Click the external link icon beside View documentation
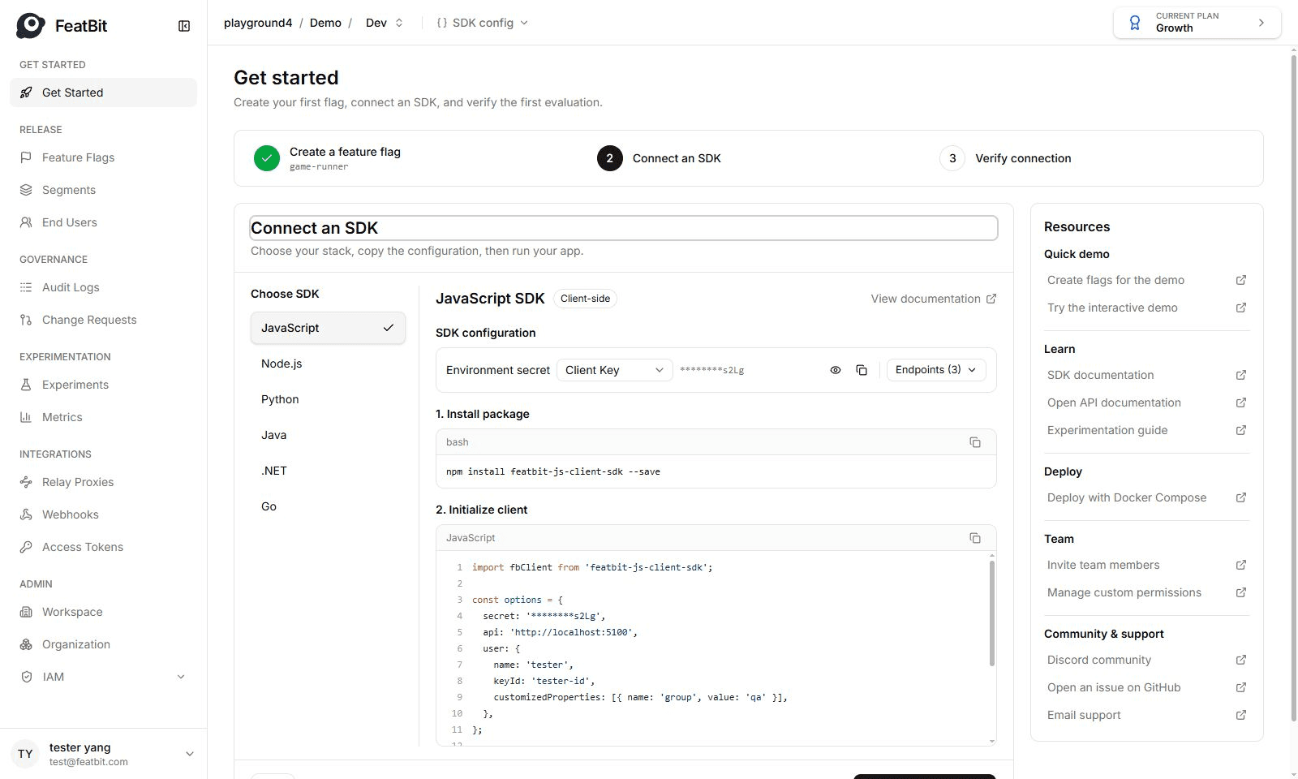Viewport: 1298px width, 779px height. (991, 299)
